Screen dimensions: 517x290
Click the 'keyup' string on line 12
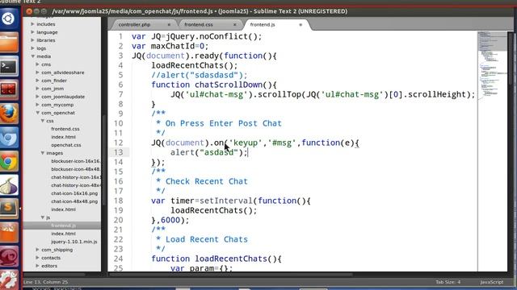pyautogui.click(x=246, y=143)
